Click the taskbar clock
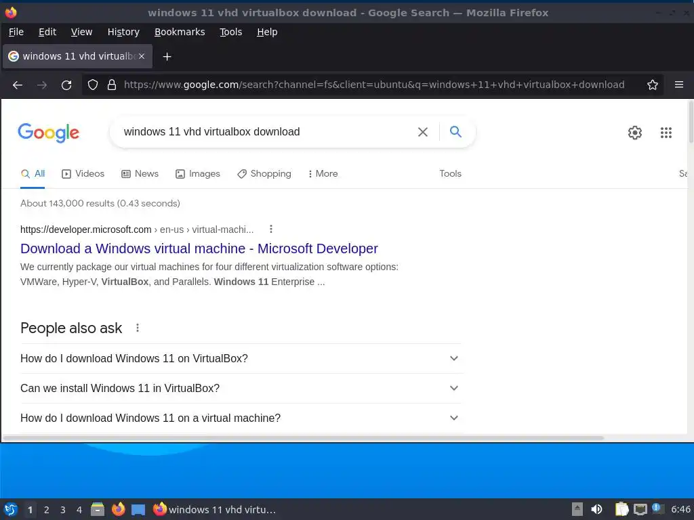The width and height of the screenshot is (694, 520). (680, 509)
